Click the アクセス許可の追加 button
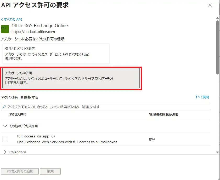This screenshot has width=220, height=180. click(x=20, y=171)
